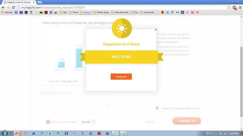Image resolution: width=243 pixels, height=136 pixels.
Task: Open the Stiri bookmarks folder
Action: coord(63,12)
